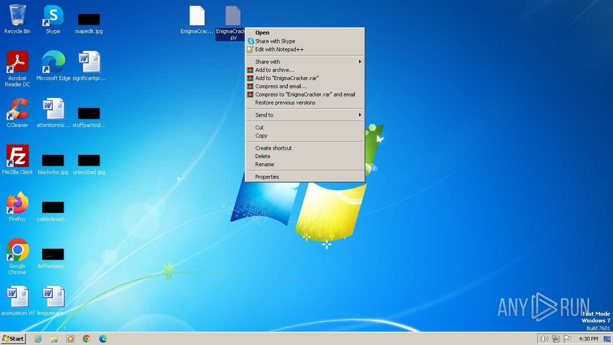Expand the Share with submenu
This screenshot has height=345, width=613.
305,62
